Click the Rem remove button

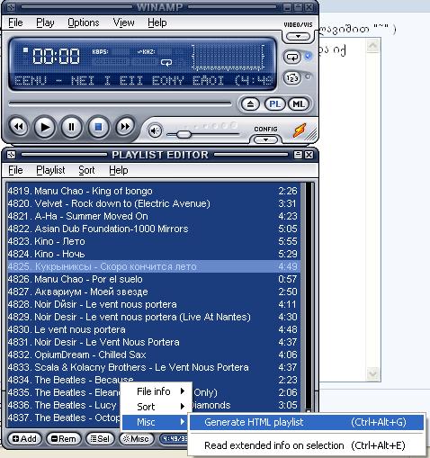(64, 439)
